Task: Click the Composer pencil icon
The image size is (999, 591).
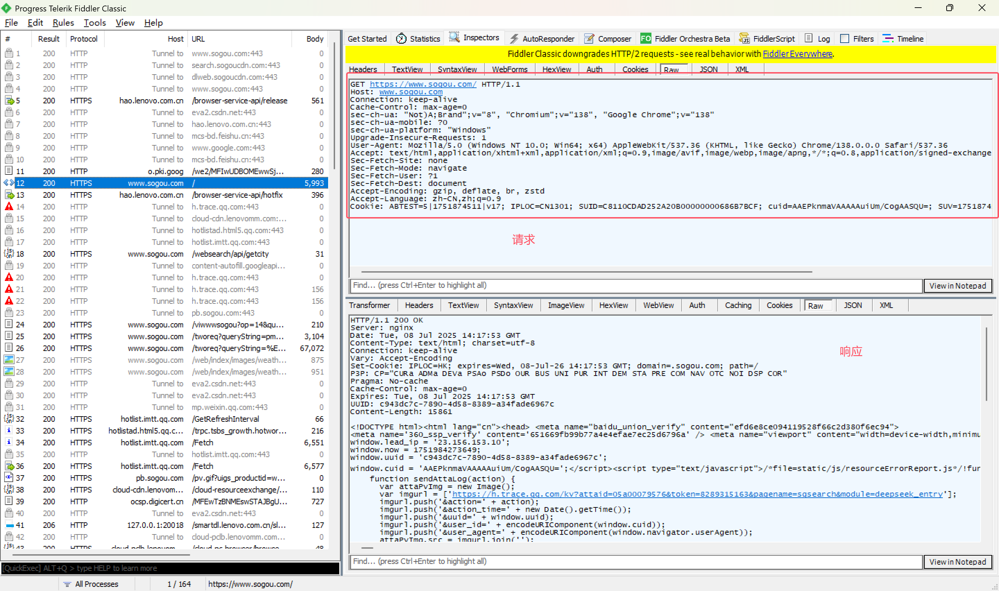Action: 589,38
